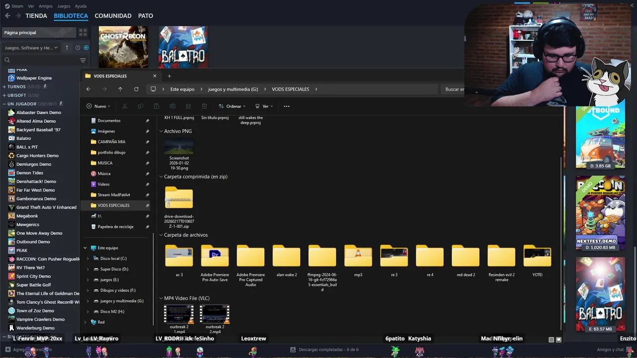Toggle sort-by-recent clock icon in Steam

(x=78, y=48)
